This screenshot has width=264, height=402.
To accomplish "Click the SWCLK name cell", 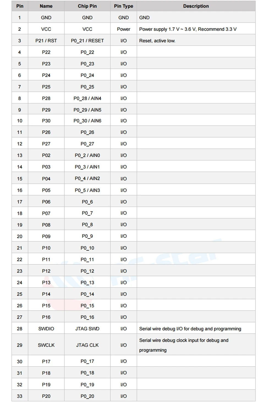I will (46, 345).
